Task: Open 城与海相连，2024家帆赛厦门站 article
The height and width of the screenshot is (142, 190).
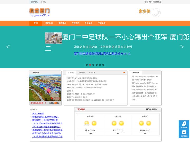Action: point(87,81)
